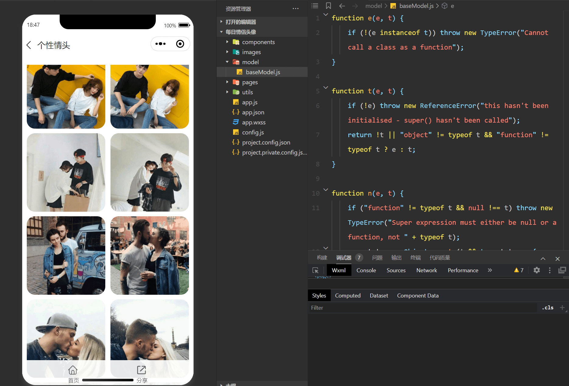The image size is (569, 386).
Task: Tap the back chevron beside 个性情头
Action: coord(29,45)
